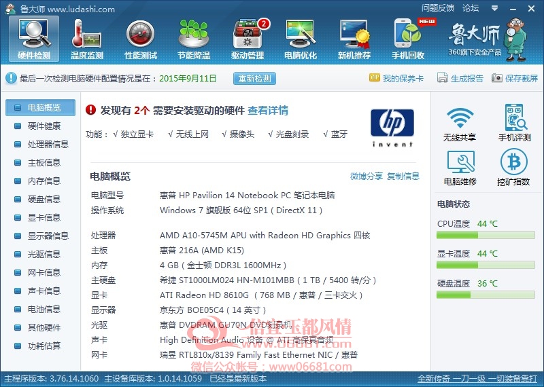Click the 独立显卡 feature label

pyautogui.click(x=137, y=134)
